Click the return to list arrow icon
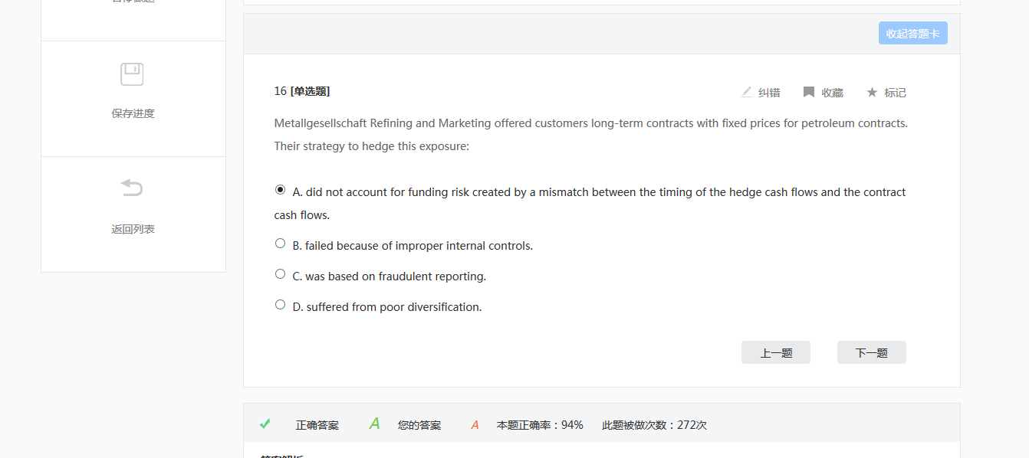The width and height of the screenshot is (1029, 458). pos(132,188)
